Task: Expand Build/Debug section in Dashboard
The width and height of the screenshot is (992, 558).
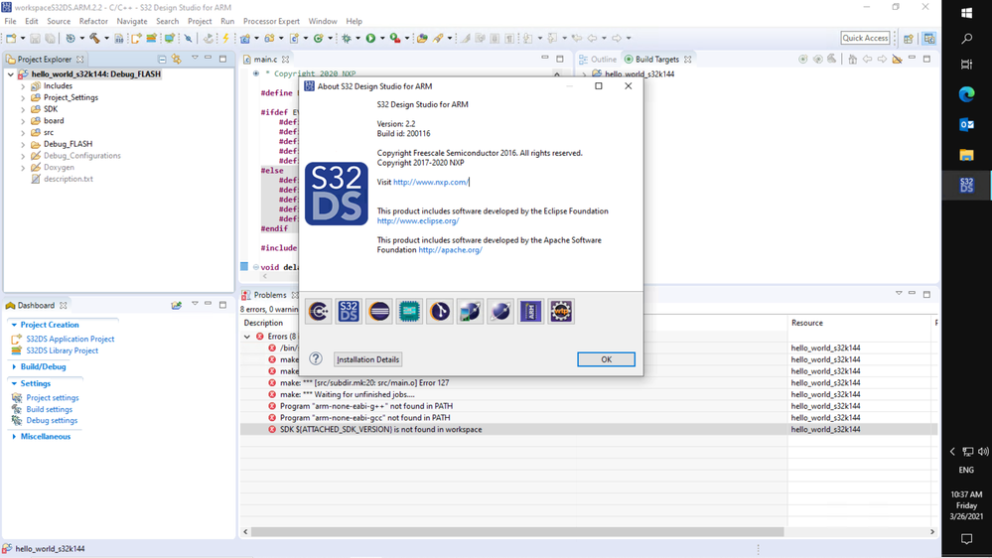Action: click(14, 367)
